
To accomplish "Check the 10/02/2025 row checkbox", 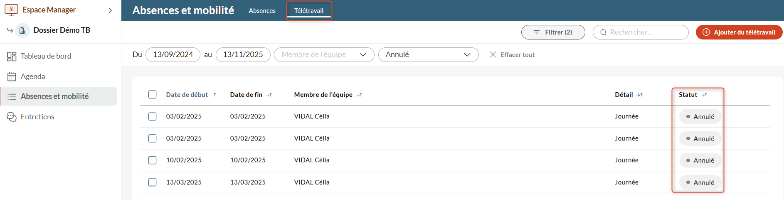I will tap(153, 160).
